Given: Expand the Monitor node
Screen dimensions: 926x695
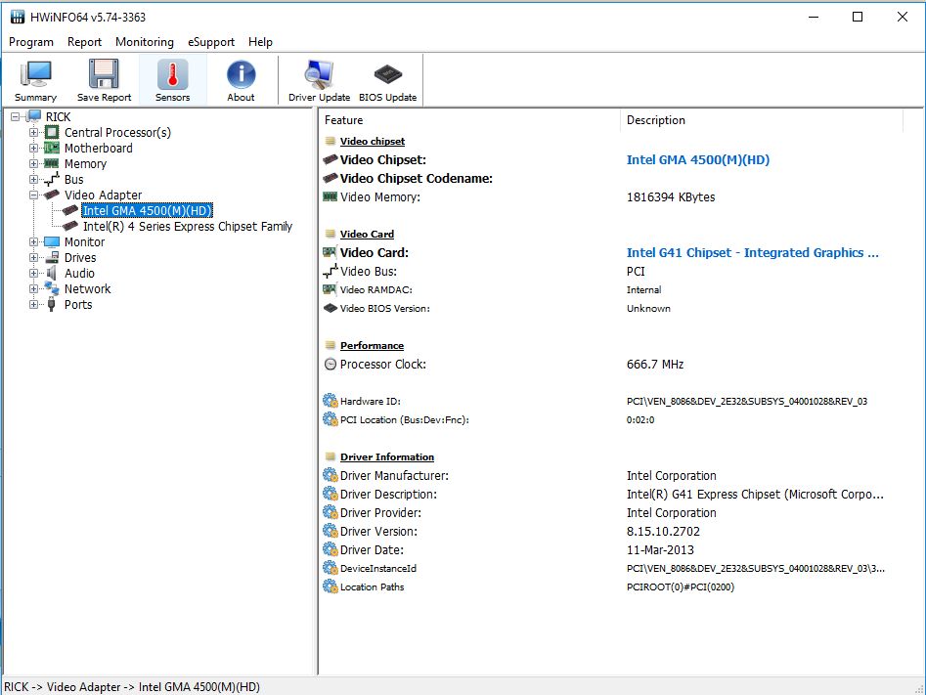Looking at the screenshot, I should coord(33,242).
